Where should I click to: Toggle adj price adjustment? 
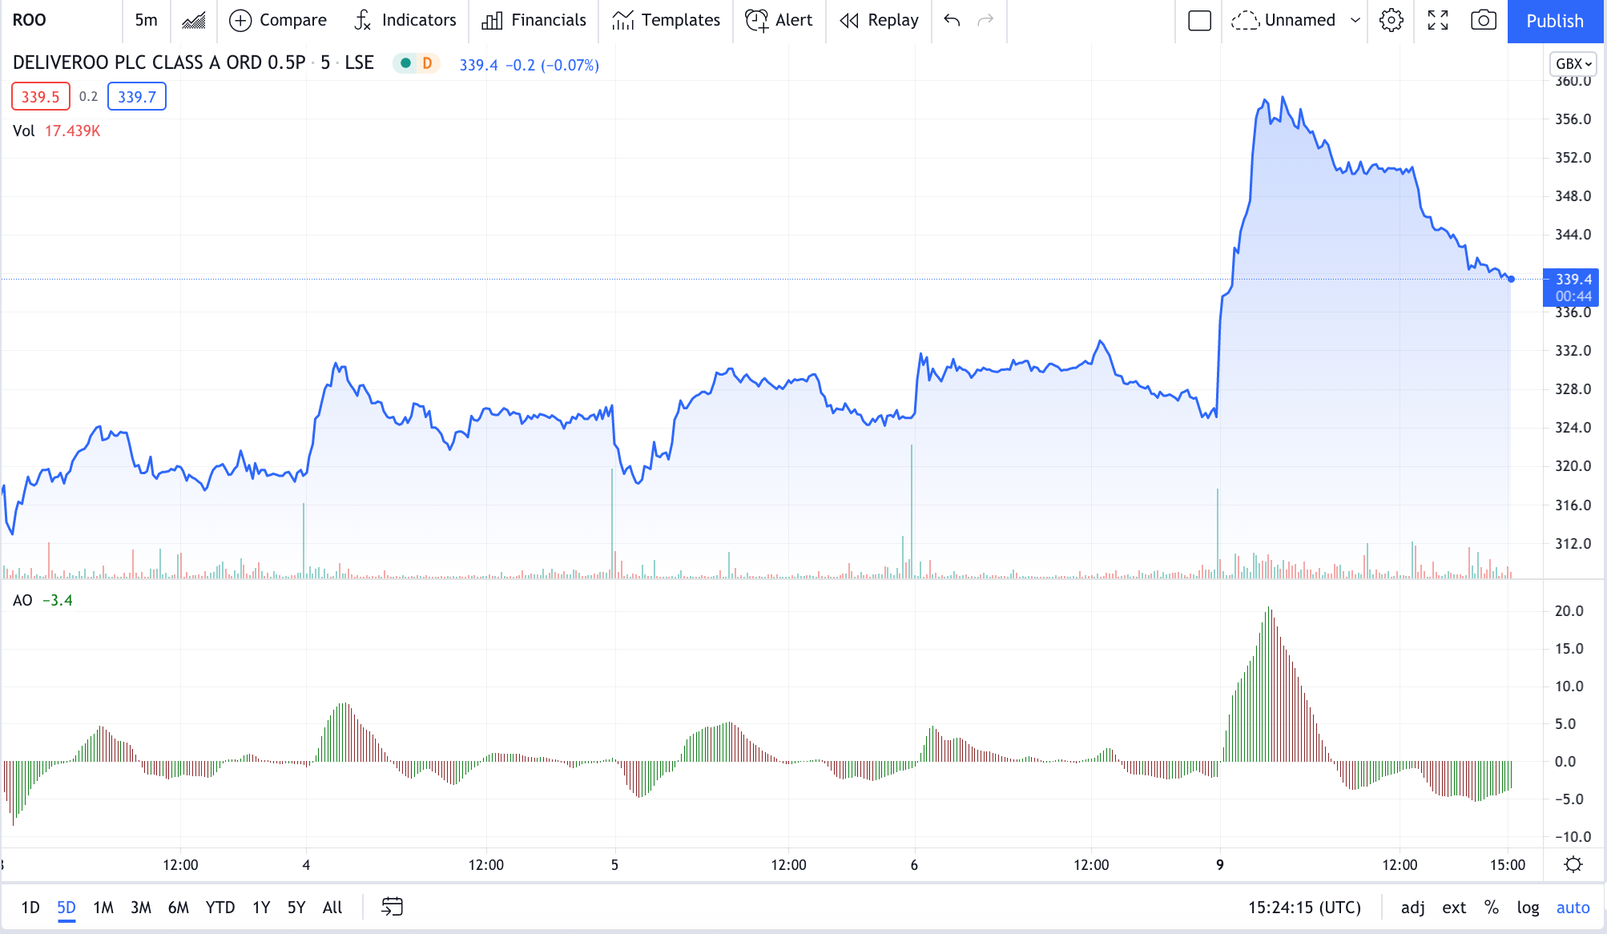point(1412,907)
